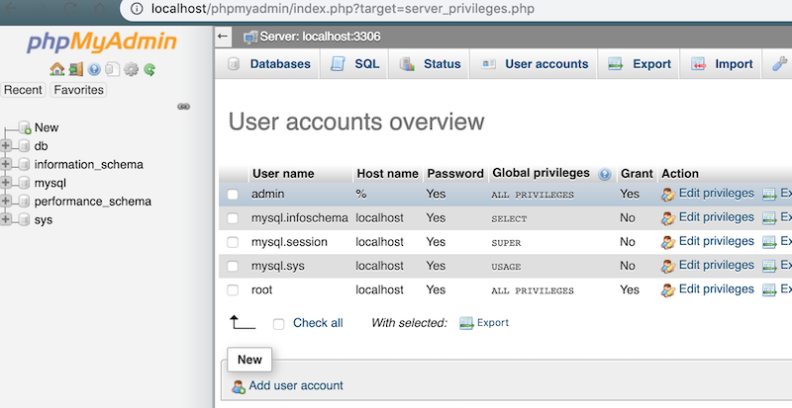Open the Databases tab
This screenshot has height=408, width=792.
(267, 64)
